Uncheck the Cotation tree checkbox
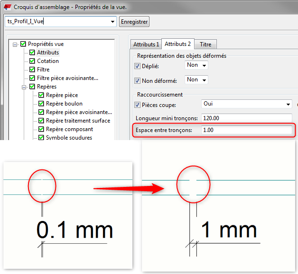This screenshot has width=298, height=274. tap(32, 61)
